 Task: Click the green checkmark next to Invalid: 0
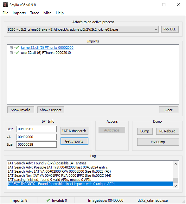[x=48, y=200]
